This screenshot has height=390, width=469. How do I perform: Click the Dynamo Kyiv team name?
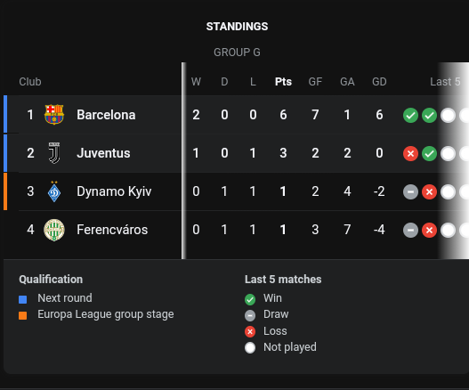pos(114,191)
